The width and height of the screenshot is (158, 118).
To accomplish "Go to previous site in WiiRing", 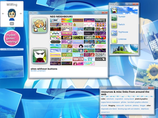I will click(3, 13).
